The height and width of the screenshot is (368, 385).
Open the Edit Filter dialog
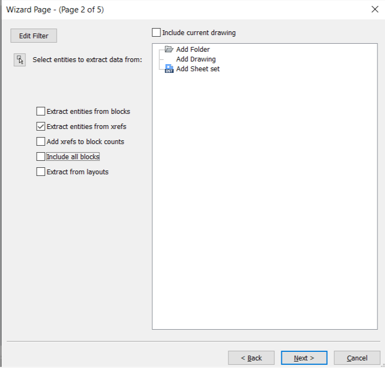click(x=33, y=36)
